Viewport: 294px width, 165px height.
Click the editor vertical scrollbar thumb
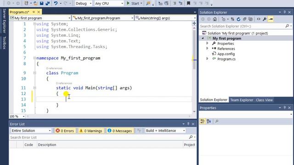194,49
